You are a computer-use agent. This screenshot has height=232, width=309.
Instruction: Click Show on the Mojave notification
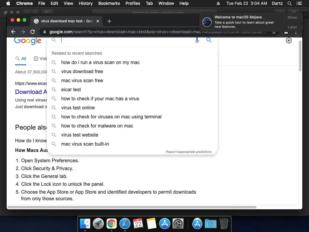coord(292,17)
